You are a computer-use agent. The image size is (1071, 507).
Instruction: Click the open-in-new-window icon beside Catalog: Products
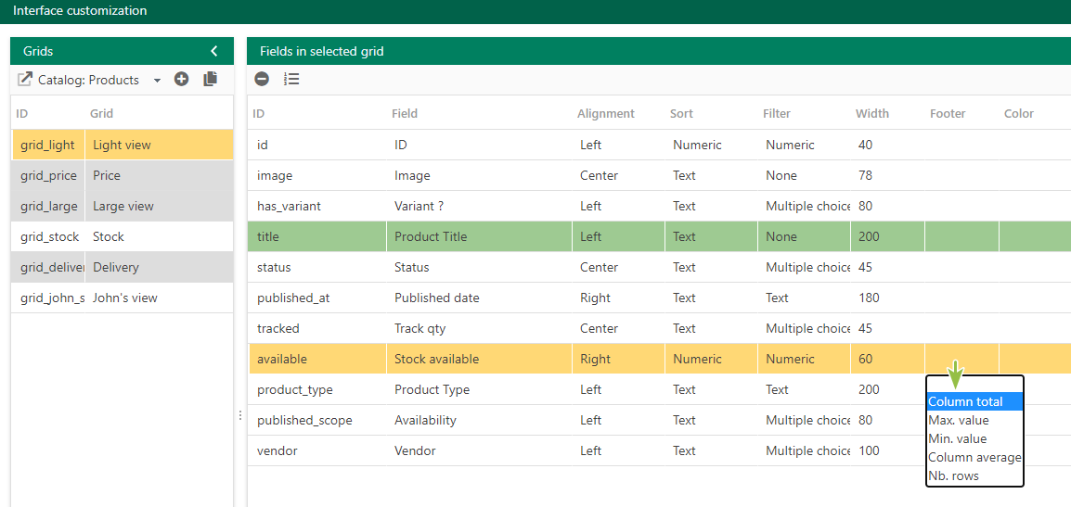[24, 80]
